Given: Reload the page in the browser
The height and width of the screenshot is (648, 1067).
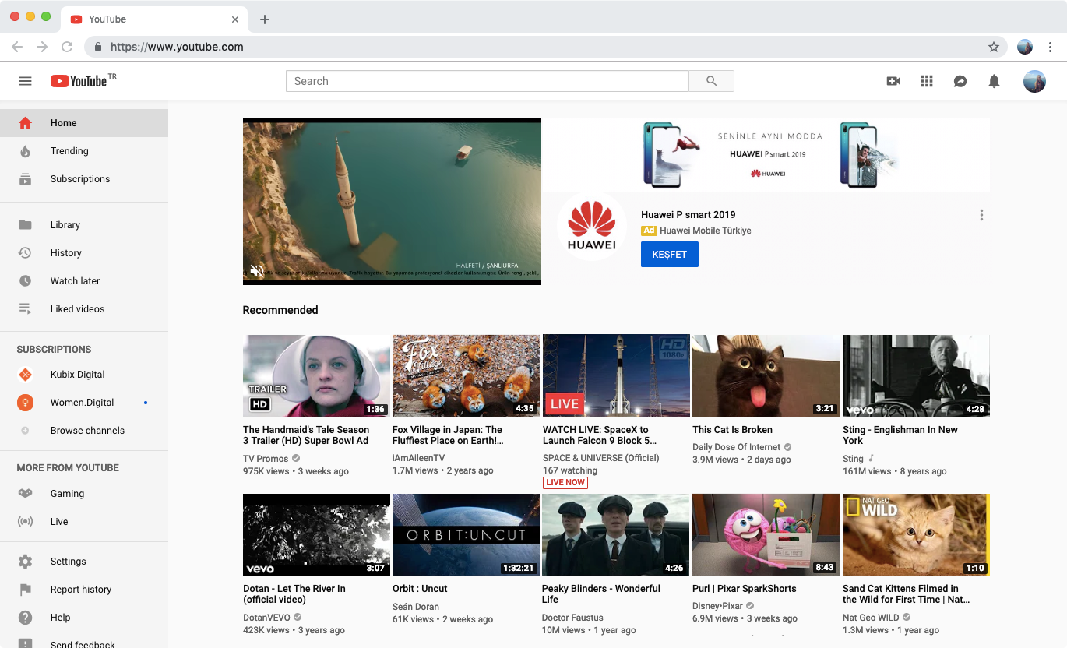Looking at the screenshot, I should 67,47.
